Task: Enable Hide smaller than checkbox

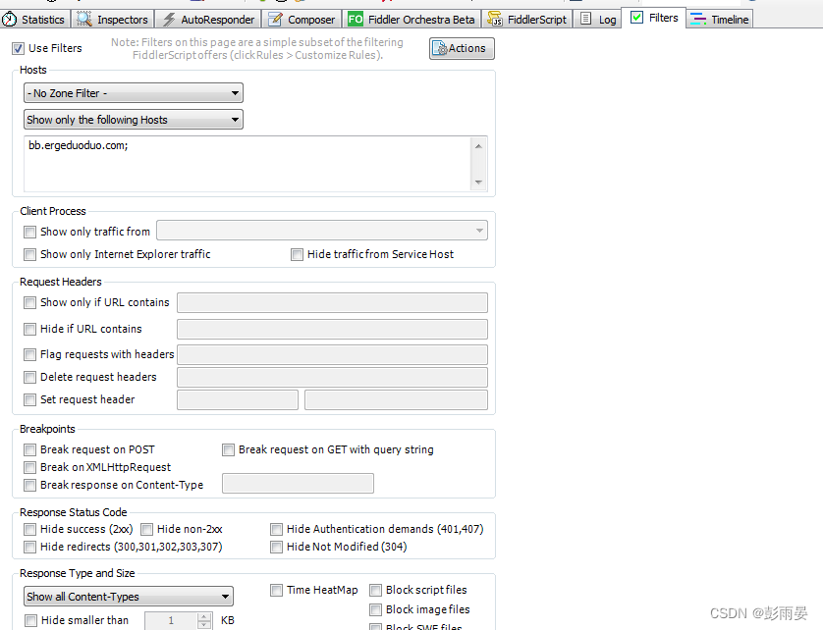Action: click(x=31, y=620)
